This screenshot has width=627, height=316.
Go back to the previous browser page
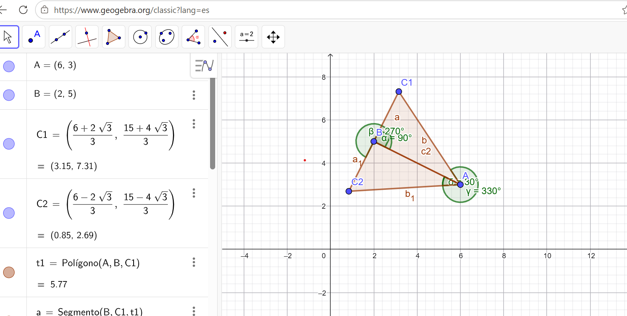tap(3, 10)
